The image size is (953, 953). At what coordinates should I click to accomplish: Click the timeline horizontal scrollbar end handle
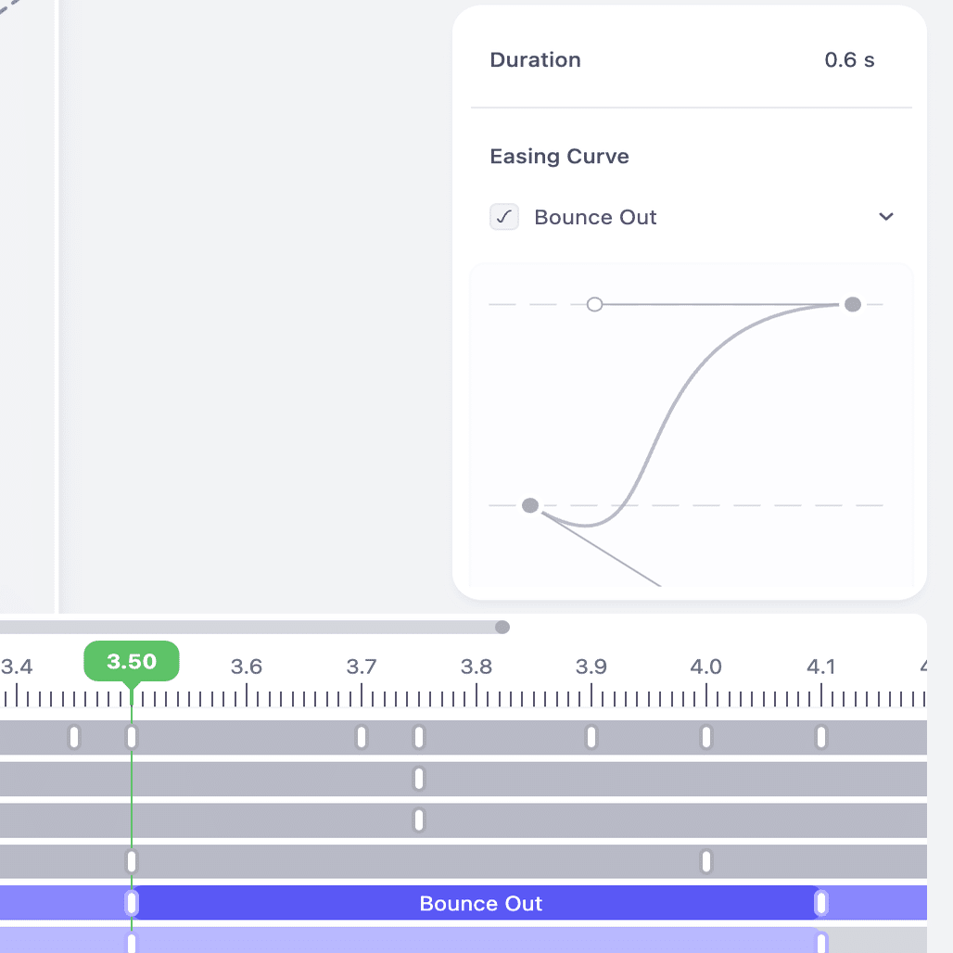point(502,628)
